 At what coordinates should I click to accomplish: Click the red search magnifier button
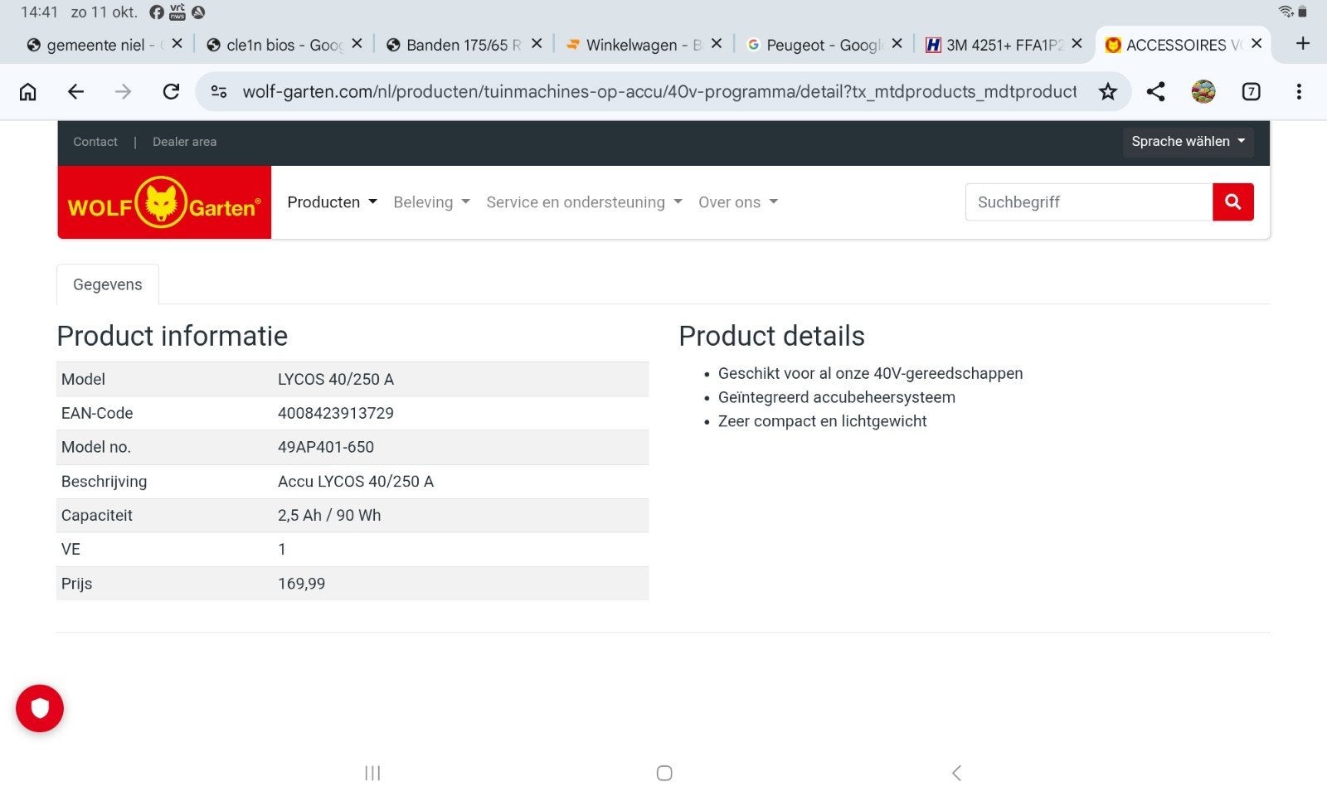point(1233,201)
